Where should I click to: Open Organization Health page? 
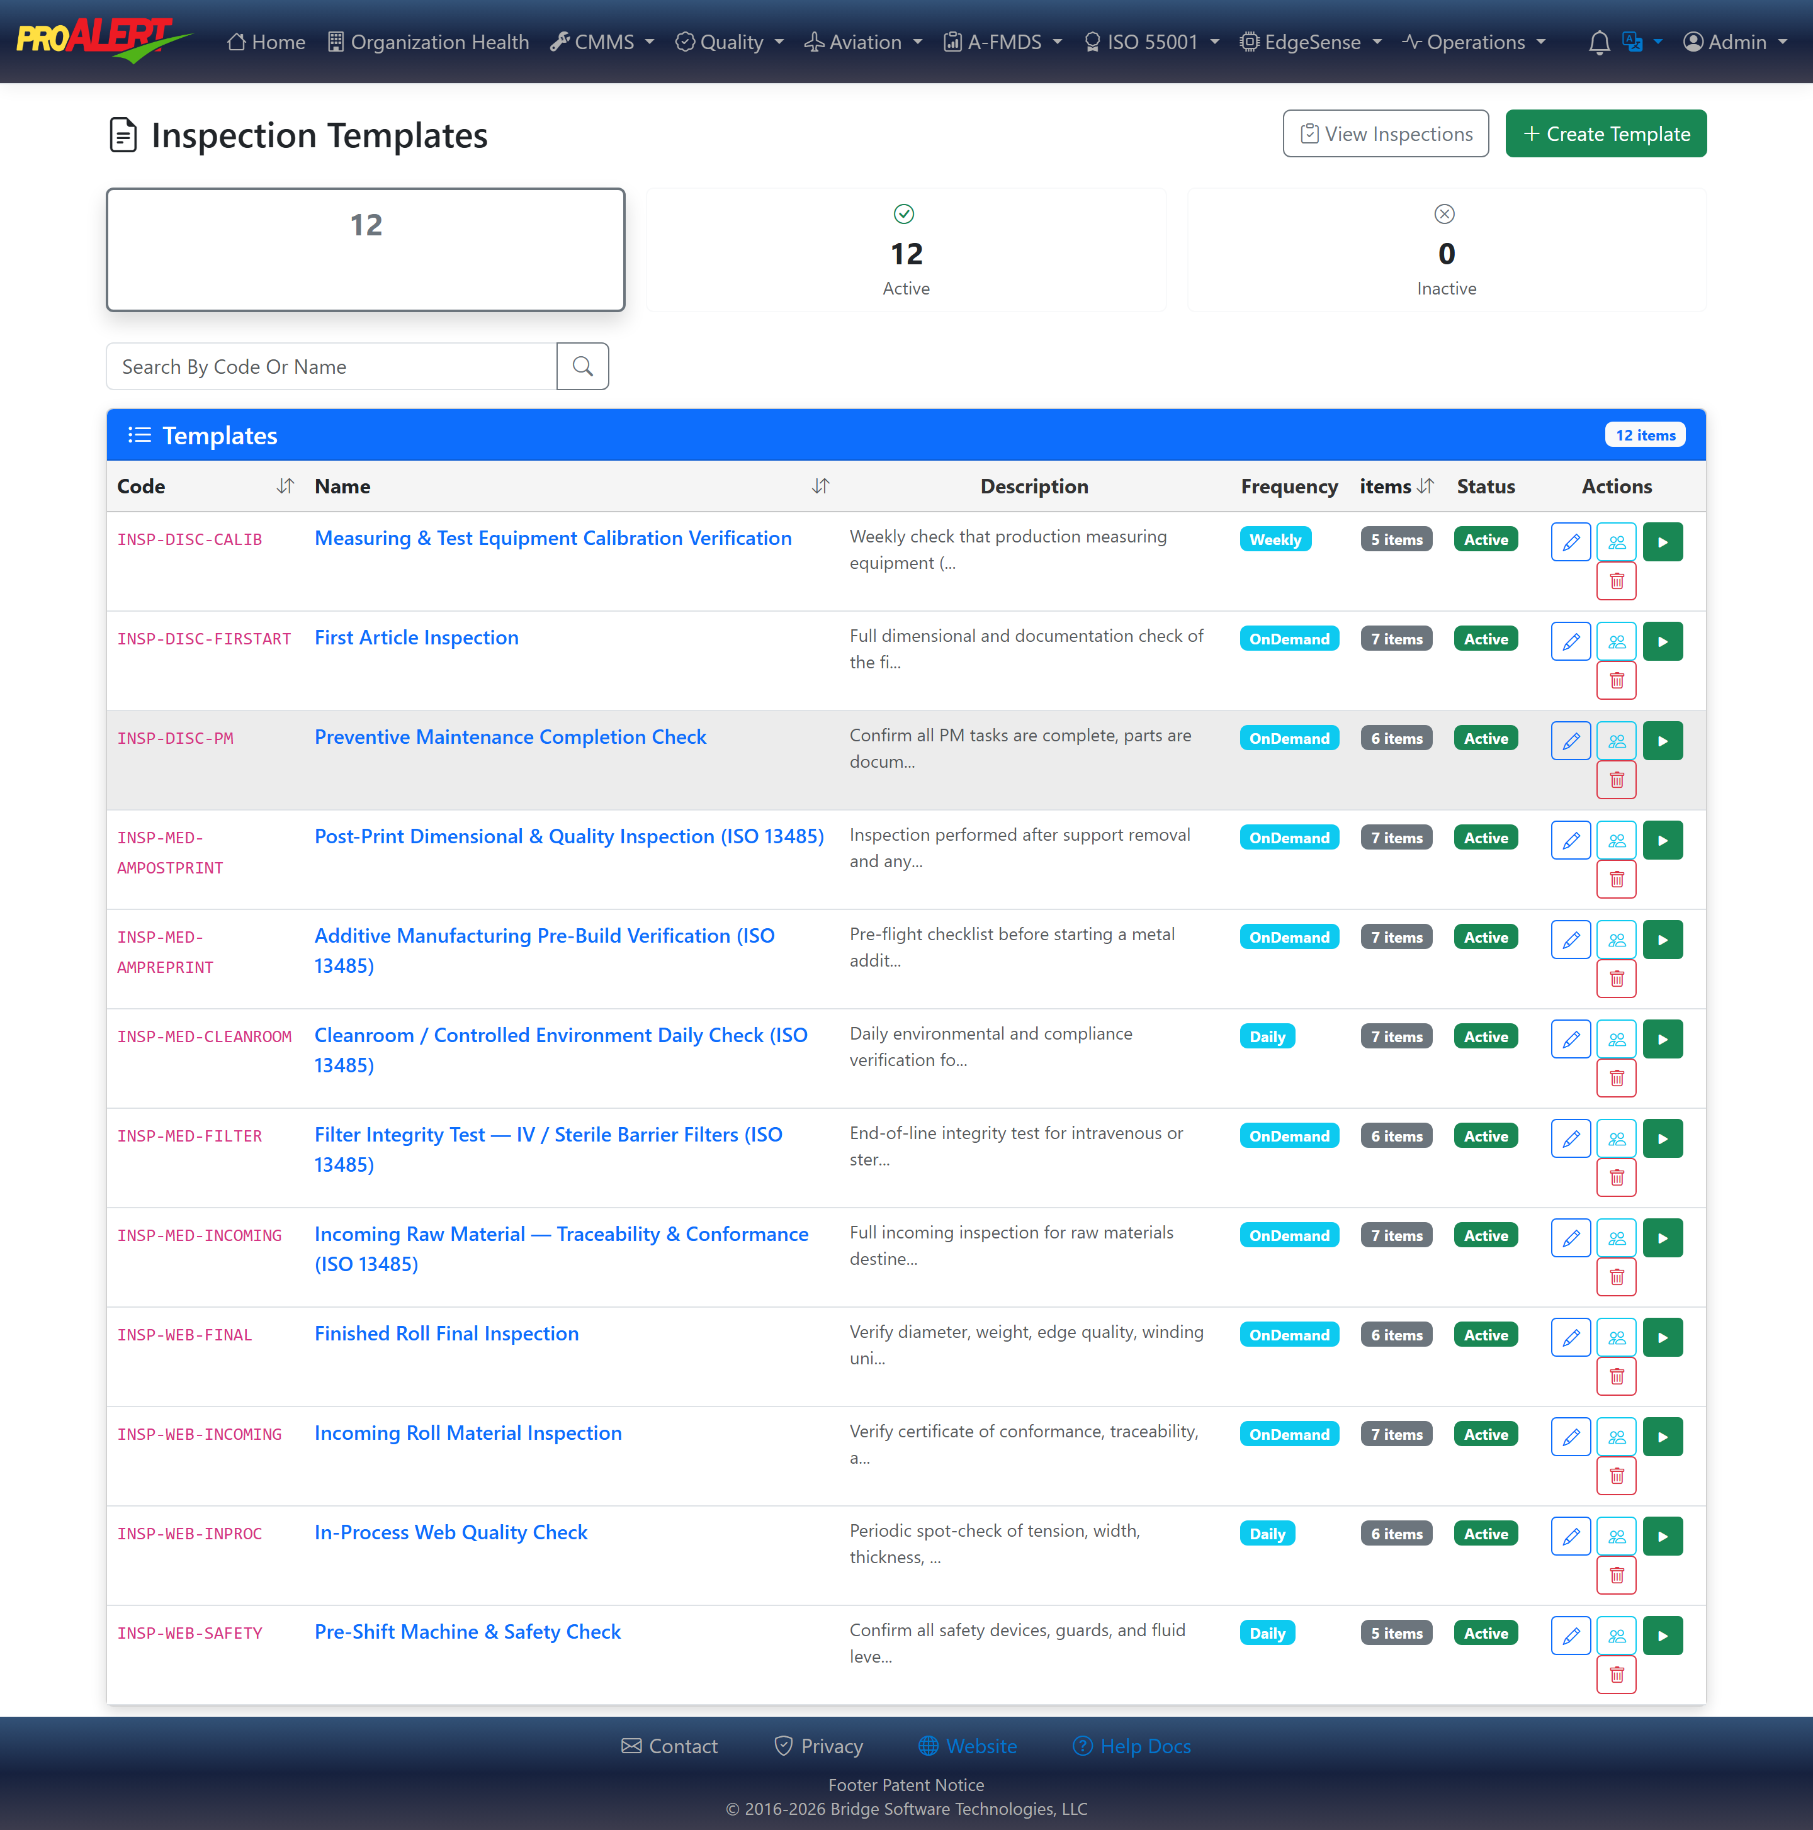point(428,43)
